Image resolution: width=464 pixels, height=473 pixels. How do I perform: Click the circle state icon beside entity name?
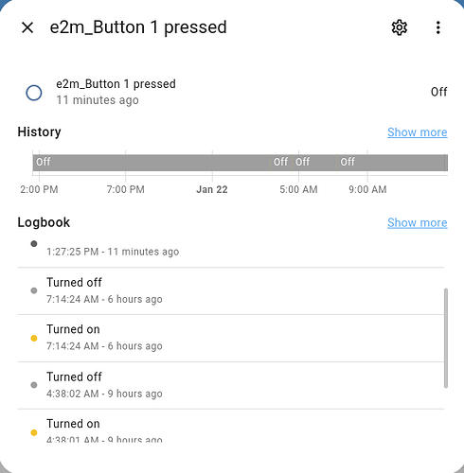point(34,93)
